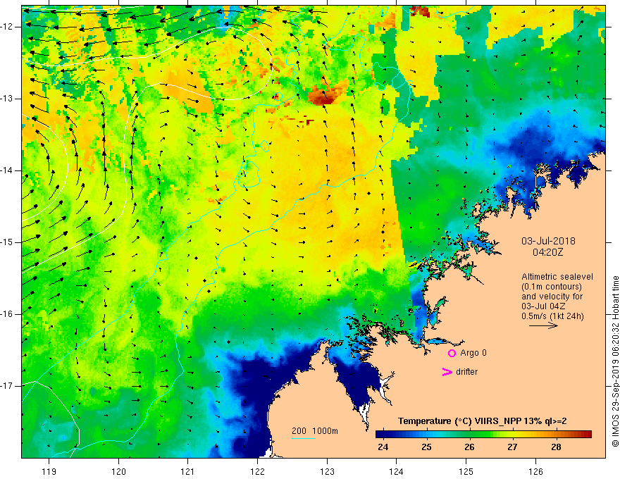This screenshot has height=479, width=620.
Task: Click the 'Altimetric sealevel' caption text
Action: pos(557,277)
